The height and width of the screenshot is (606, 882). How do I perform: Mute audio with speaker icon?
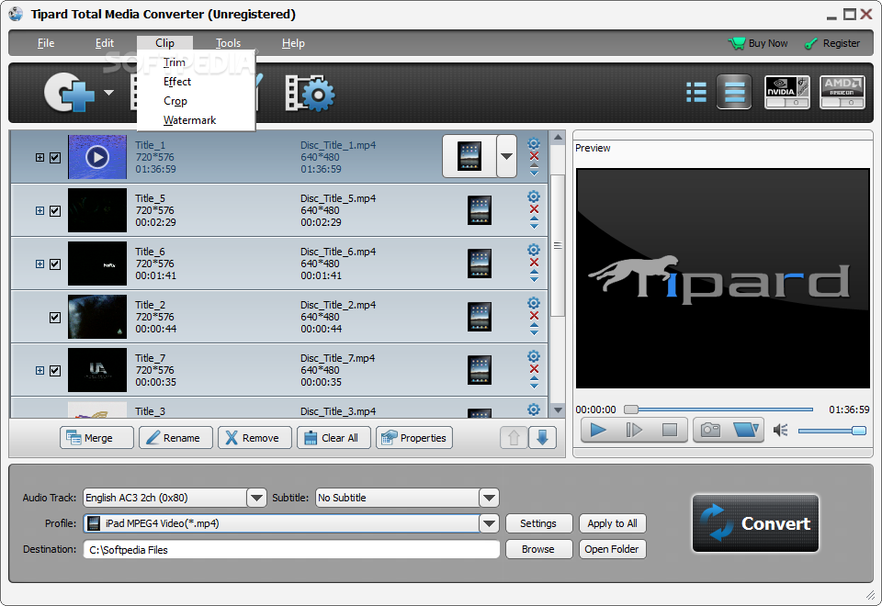pyautogui.click(x=780, y=431)
